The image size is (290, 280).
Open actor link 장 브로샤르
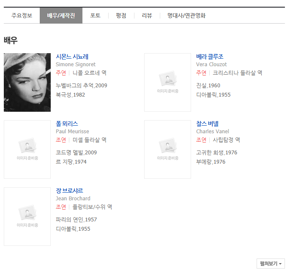(x=69, y=191)
